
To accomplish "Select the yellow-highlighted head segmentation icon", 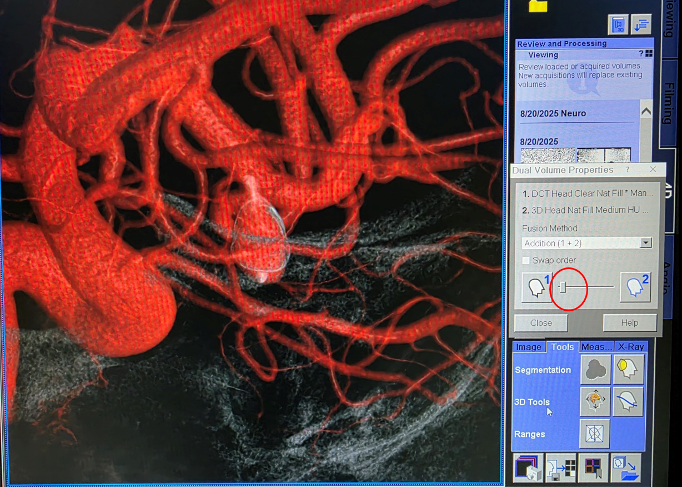I will click(x=629, y=370).
